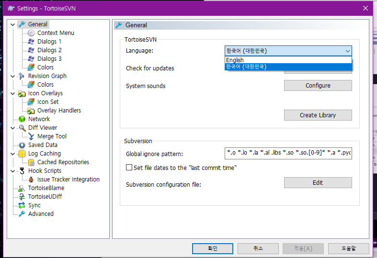Click the 확인 (OK) button

[213, 248]
